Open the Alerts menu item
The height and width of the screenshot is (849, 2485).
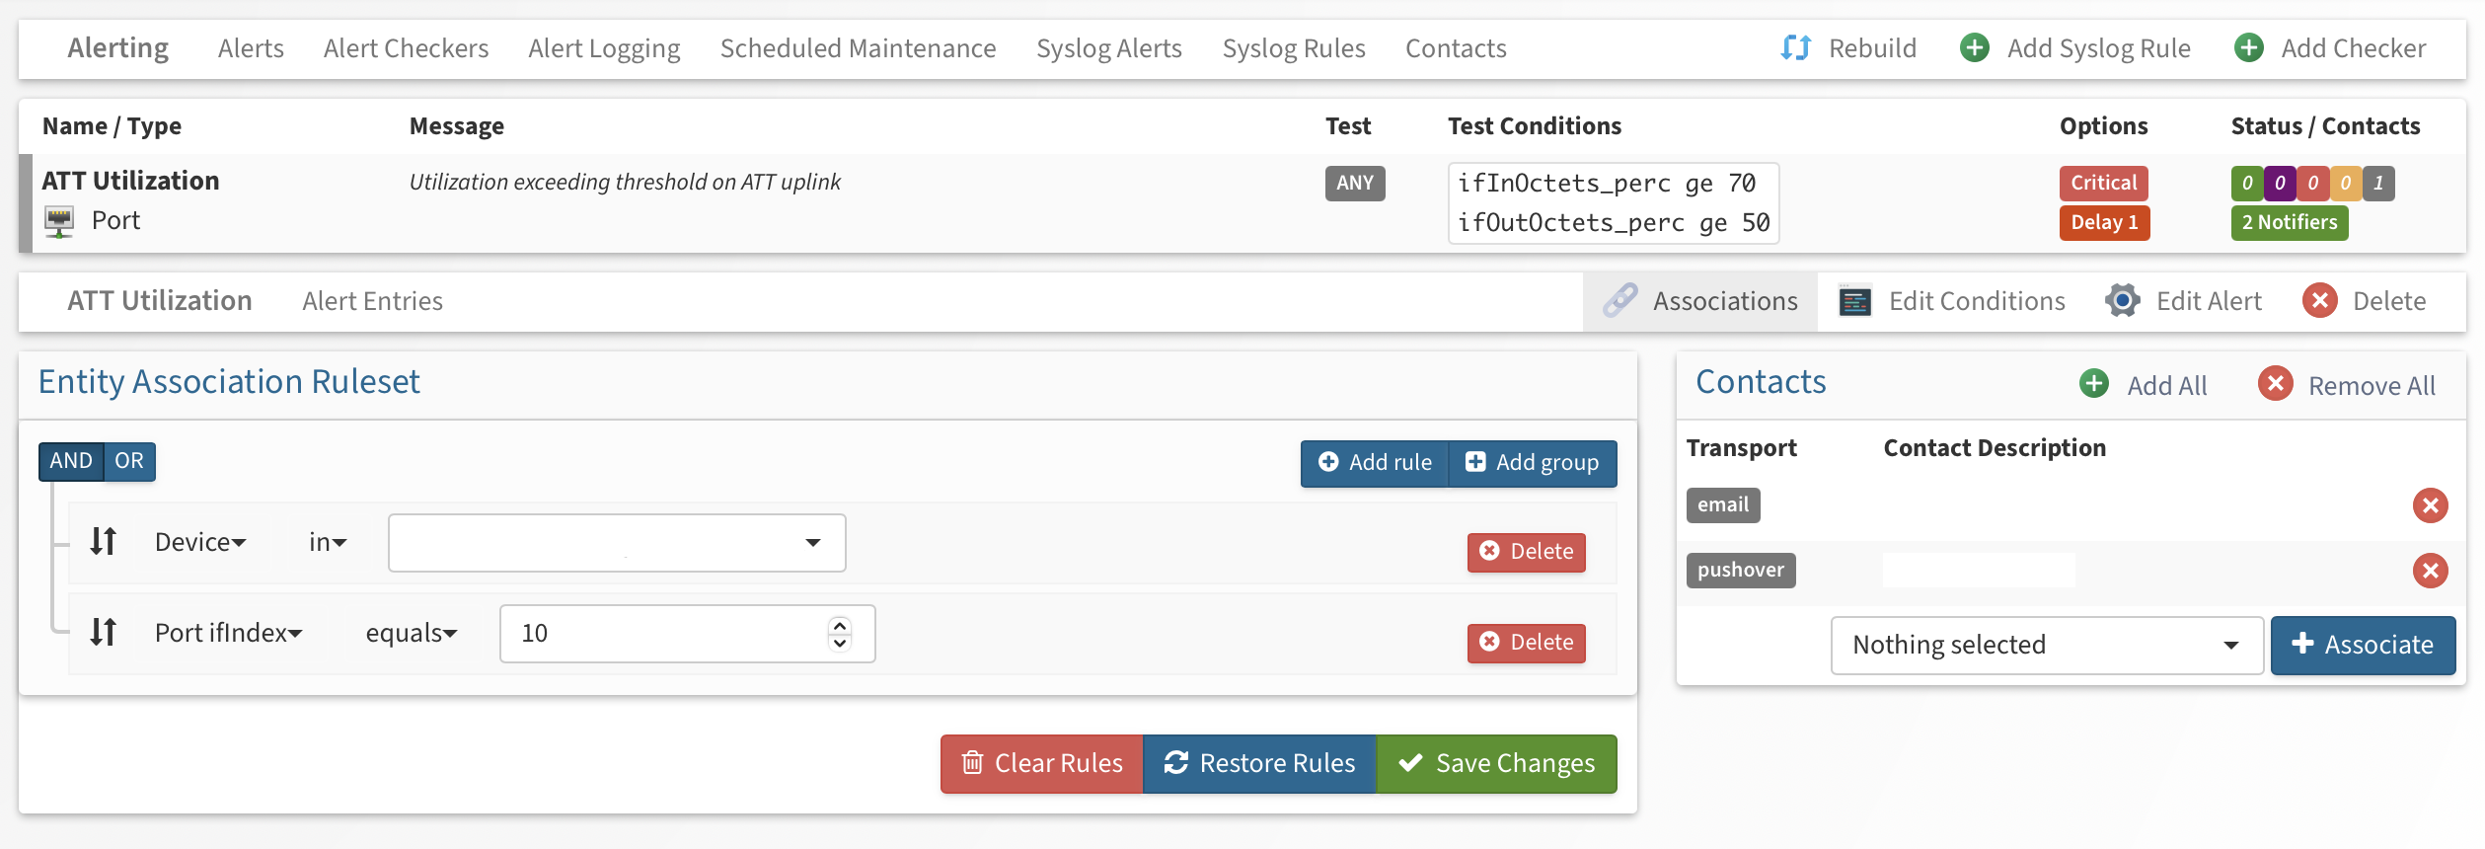251,48
